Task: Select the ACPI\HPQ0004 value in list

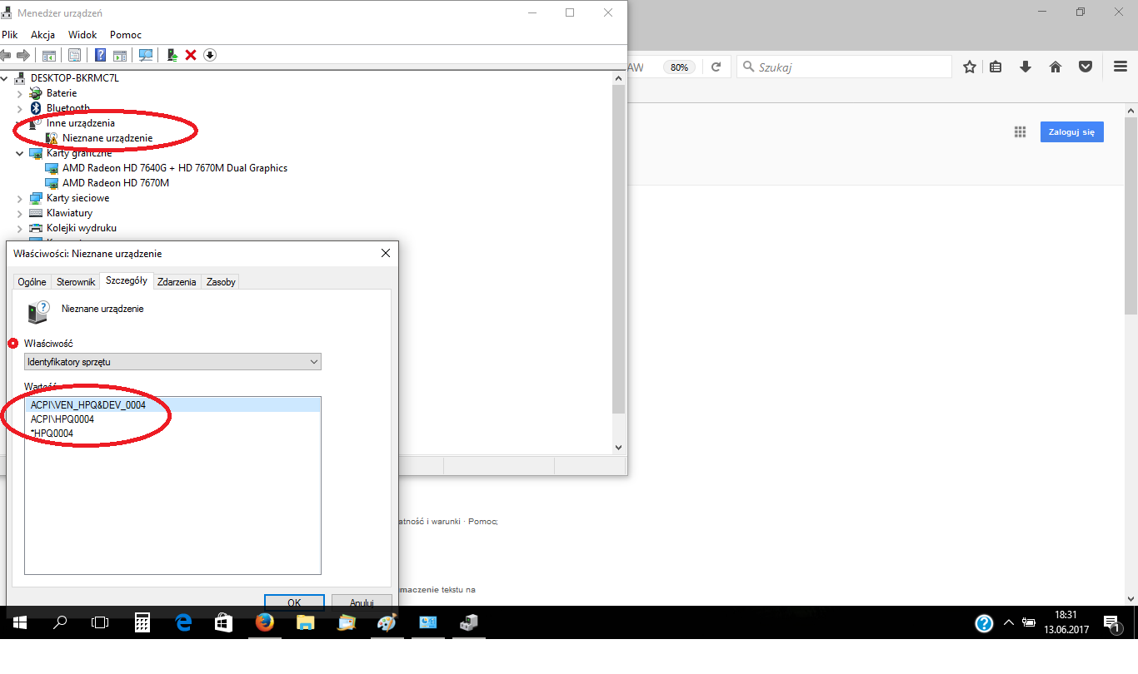Action: [x=62, y=419]
